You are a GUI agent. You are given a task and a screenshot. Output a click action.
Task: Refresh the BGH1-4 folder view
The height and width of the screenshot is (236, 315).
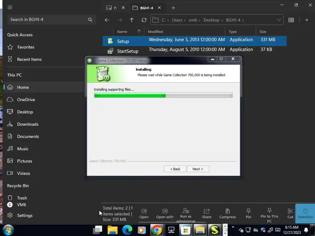[144, 20]
